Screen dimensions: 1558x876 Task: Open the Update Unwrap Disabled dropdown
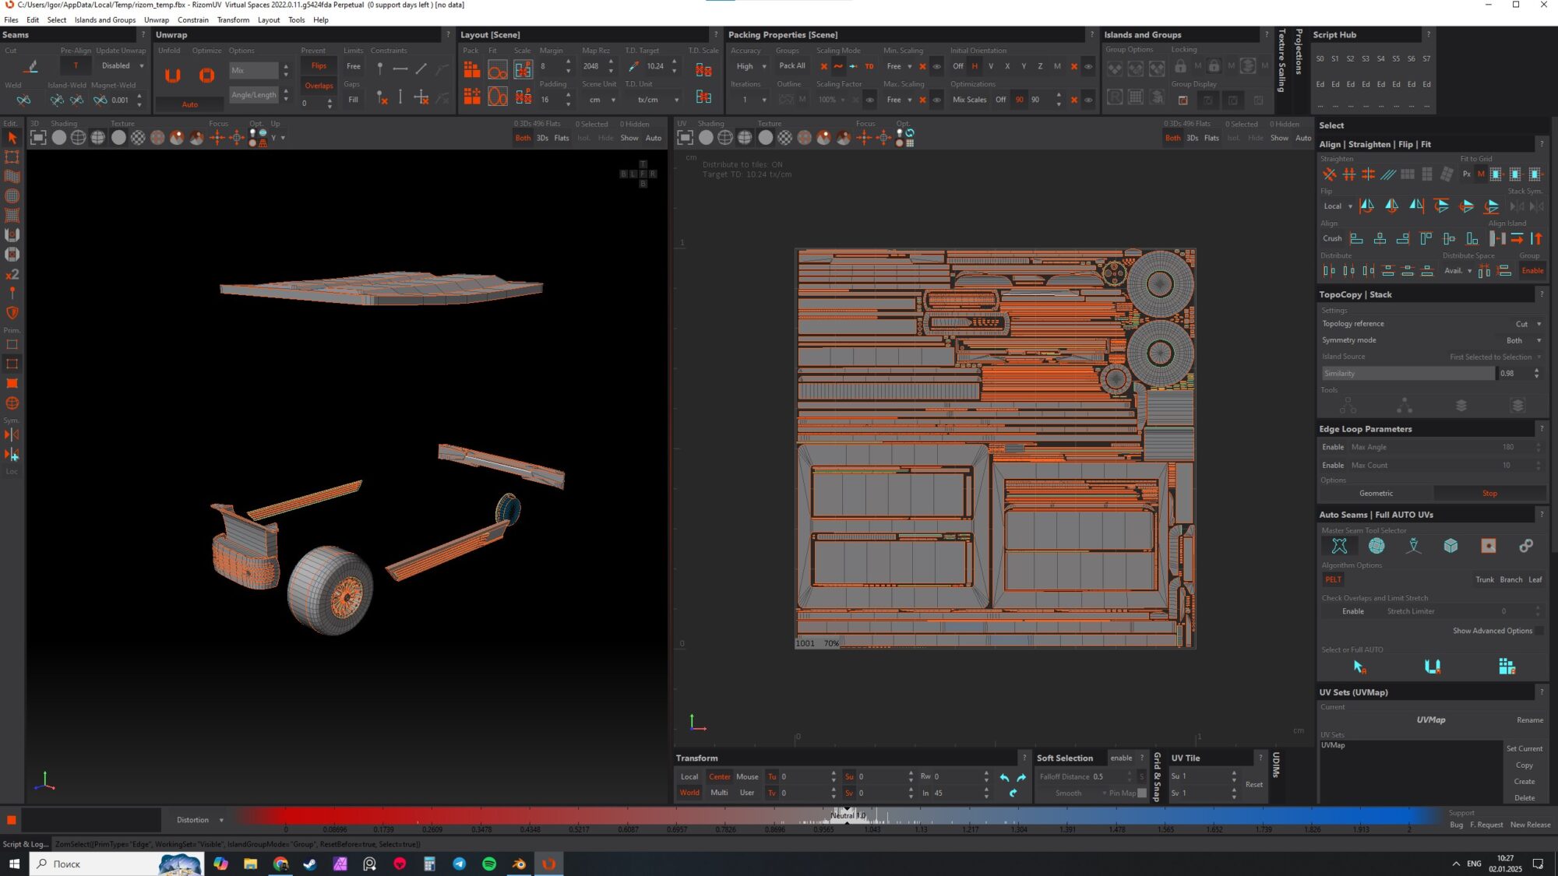pos(122,66)
